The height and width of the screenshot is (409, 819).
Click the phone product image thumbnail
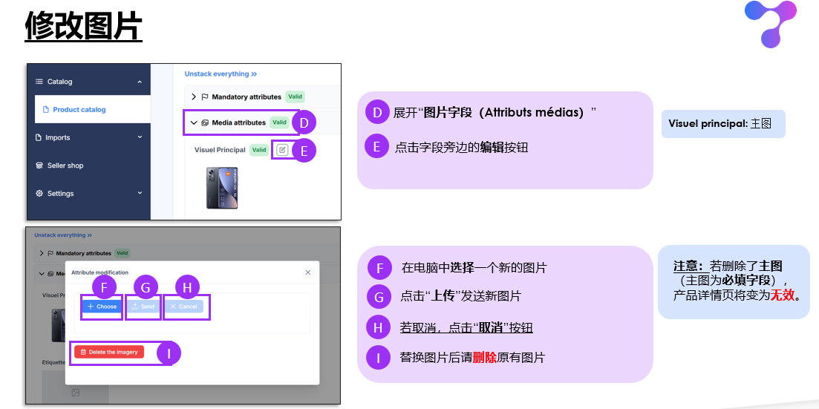tap(222, 188)
